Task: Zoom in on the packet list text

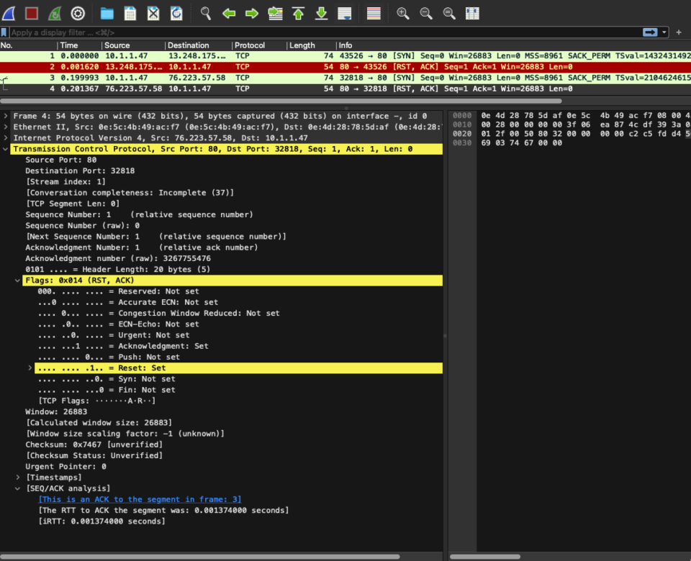Action: pyautogui.click(x=403, y=13)
